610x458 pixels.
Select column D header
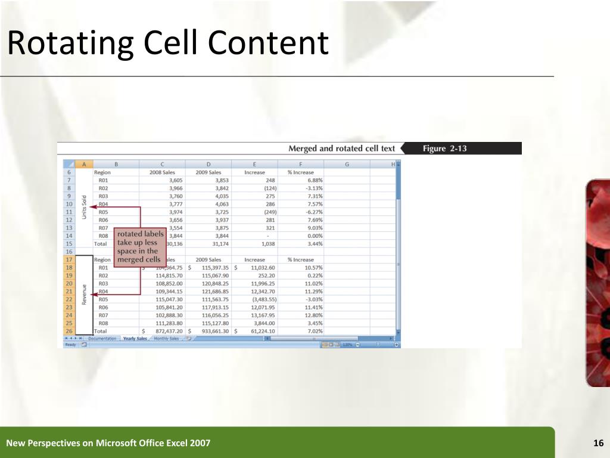tap(208, 165)
